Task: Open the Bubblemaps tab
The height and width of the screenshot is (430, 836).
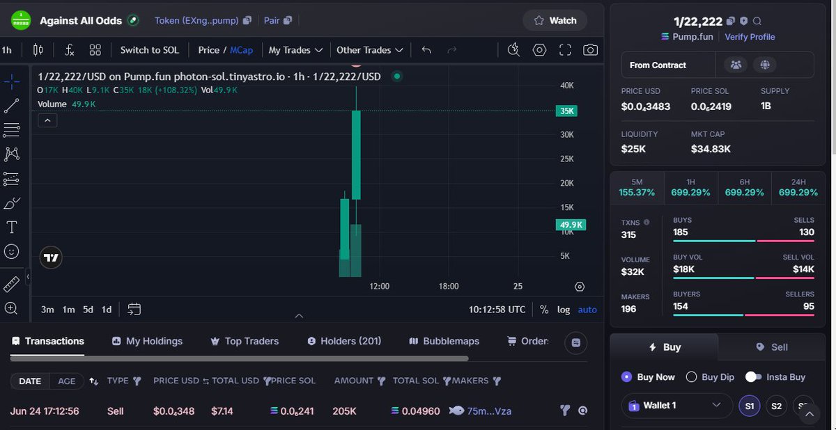Action: 444,341
